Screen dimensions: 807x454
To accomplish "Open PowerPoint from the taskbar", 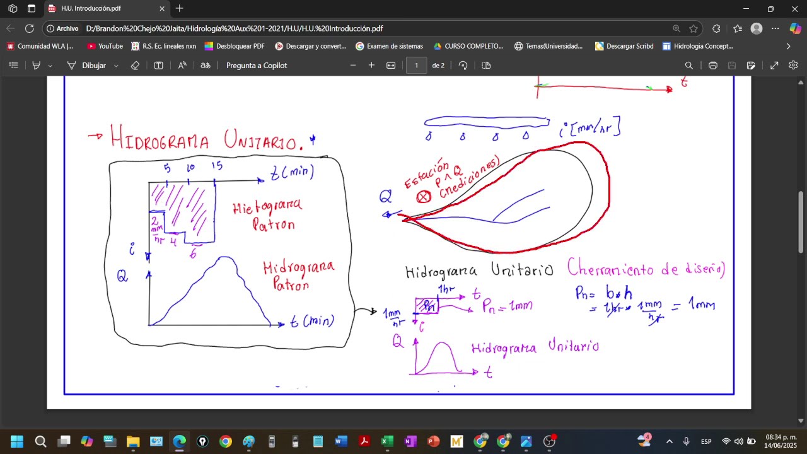I will click(433, 441).
